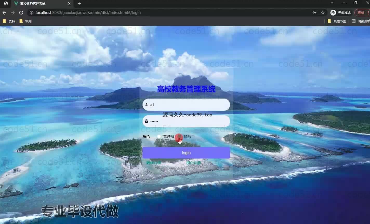The image size is (370, 224).
Task: Select the 管理员 role radio button
Action: point(159,136)
